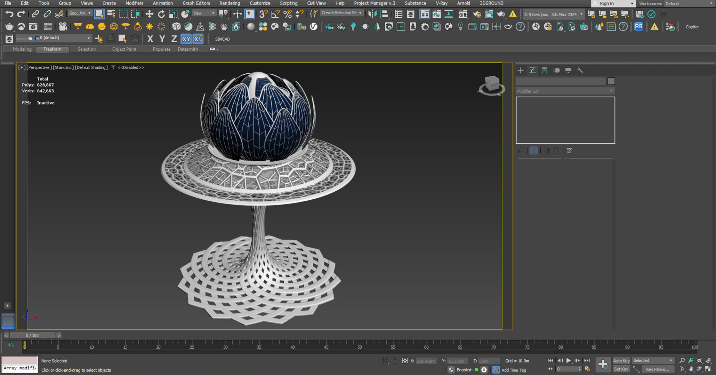The image size is (716, 375).
Task: Open the Display panel tab
Action: click(x=568, y=70)
